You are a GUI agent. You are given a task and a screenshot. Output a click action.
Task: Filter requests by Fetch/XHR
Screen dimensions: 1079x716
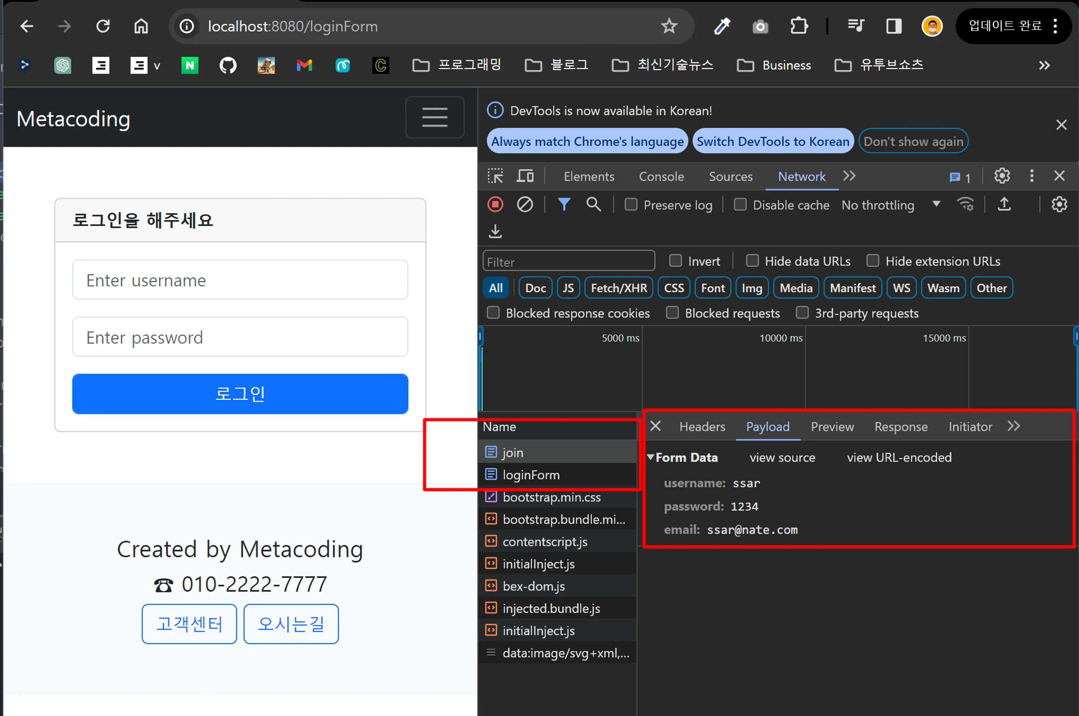tap(618, 288)
